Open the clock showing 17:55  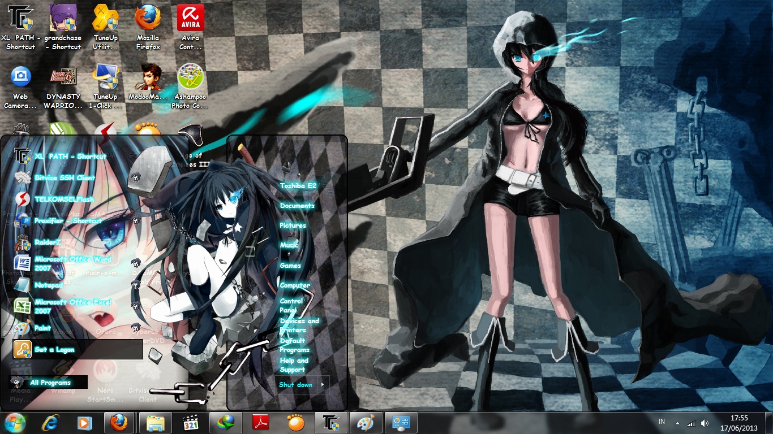pyautogui.click(x=739, y=422)
